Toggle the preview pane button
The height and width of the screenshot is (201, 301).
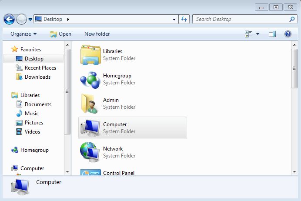272,34
